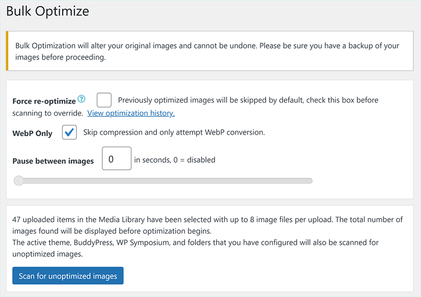421x297 pixels.
Task: Check Force re-optimize before scanning
Action: pos(104,100)
